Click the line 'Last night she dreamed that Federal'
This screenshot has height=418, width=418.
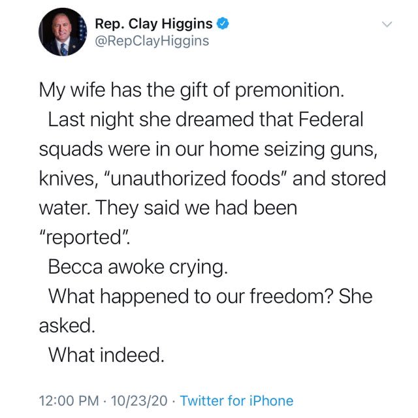click(206, 120)
